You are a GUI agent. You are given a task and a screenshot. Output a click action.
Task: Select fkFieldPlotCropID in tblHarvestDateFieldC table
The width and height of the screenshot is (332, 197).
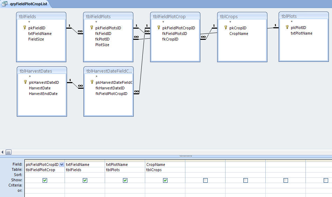pos(111,94)
